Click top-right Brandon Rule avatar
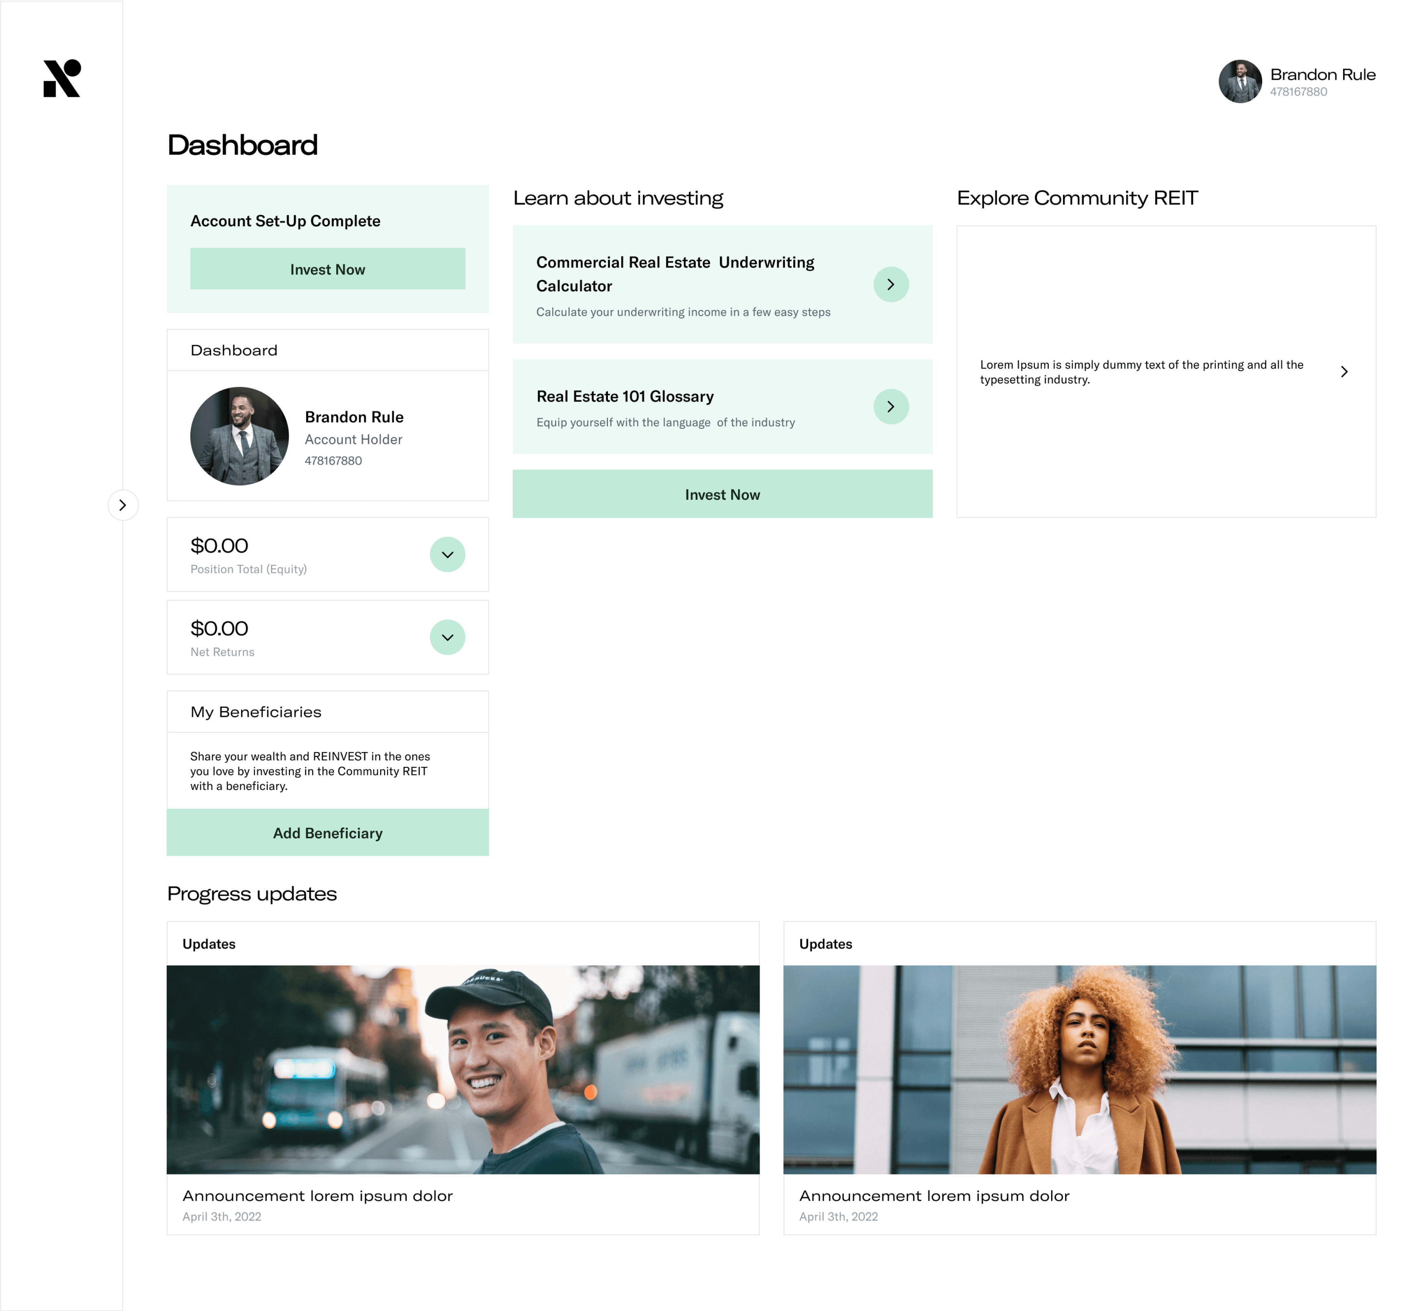 point(1240,81)
